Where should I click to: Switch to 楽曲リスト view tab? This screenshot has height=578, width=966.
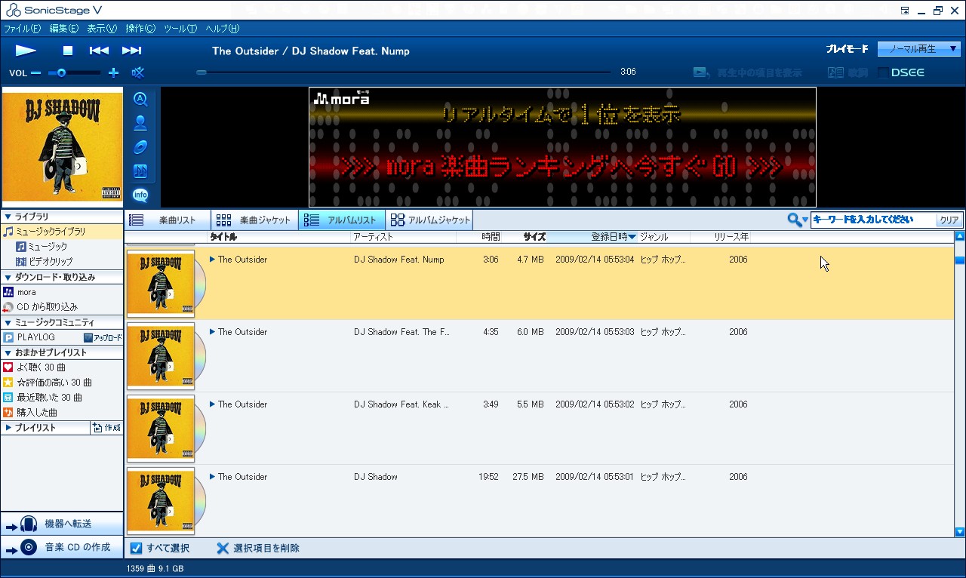tap(167, 220)
